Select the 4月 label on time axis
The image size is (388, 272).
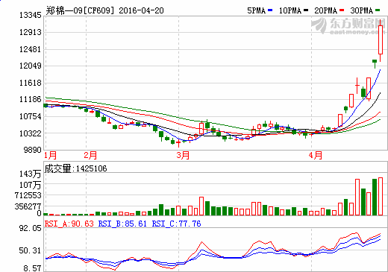click(316, 156)
